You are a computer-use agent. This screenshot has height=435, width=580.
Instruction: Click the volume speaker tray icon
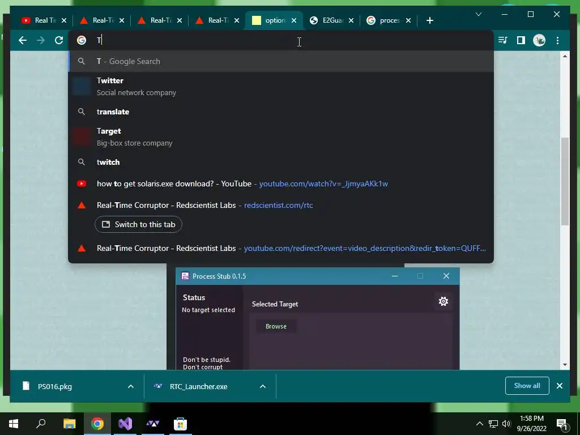pos(506,424)
